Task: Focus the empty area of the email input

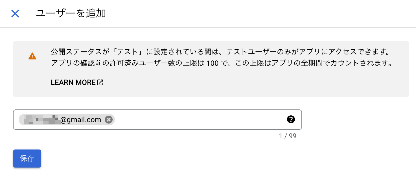Action: point(198,120)
